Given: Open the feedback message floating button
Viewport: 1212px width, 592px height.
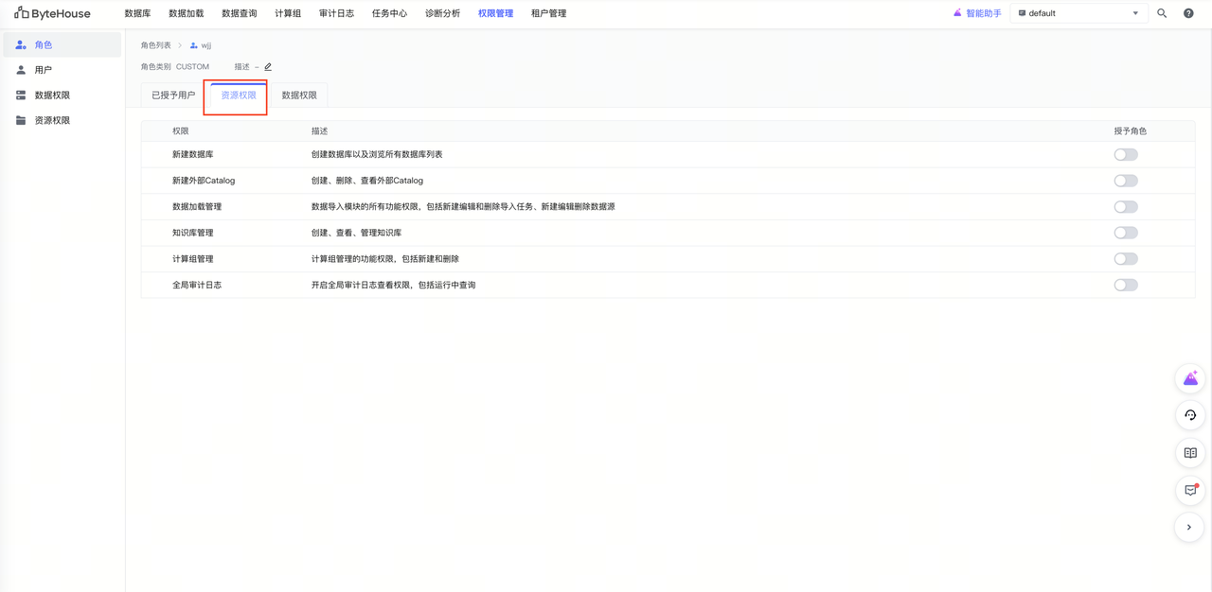Looking at the screenshot, I should pos(1190,490).
